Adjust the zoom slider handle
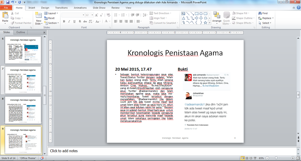The width and height of the screenshot is (301, 161). 276,158
